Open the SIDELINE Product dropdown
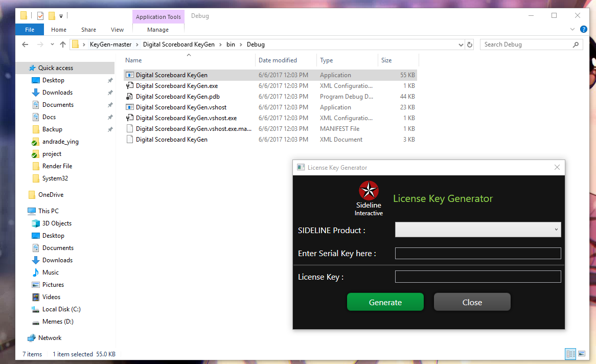Viewport: 596px width, 364px height. pos(478,230)
